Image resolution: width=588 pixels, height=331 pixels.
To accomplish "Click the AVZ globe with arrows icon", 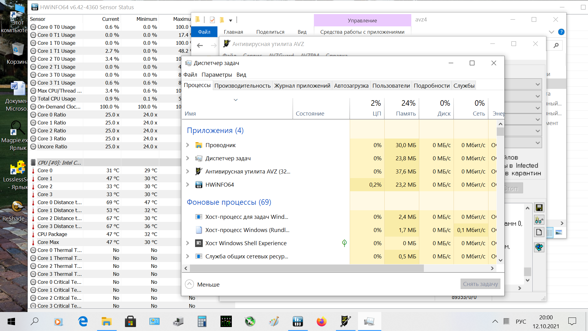I will (x=539, y=247).
